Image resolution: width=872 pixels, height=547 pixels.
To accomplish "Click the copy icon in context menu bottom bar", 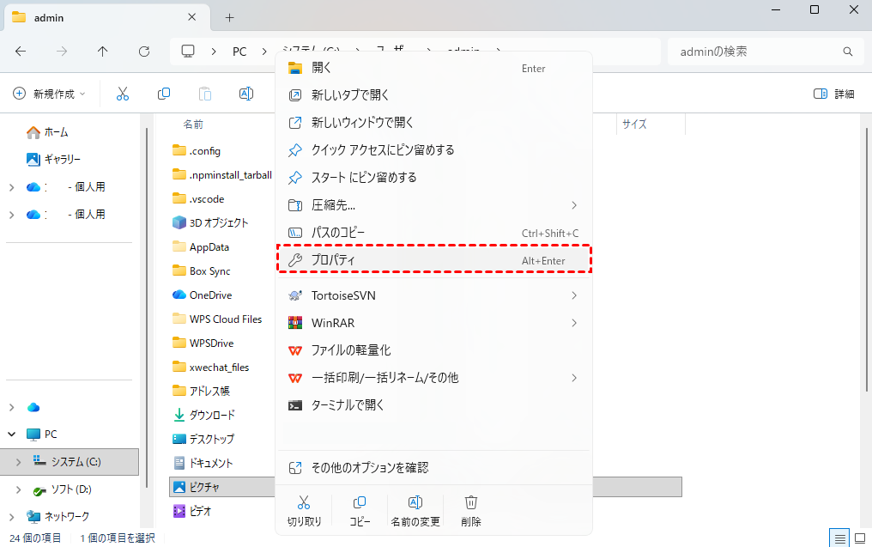I will (x=360, y=503).
